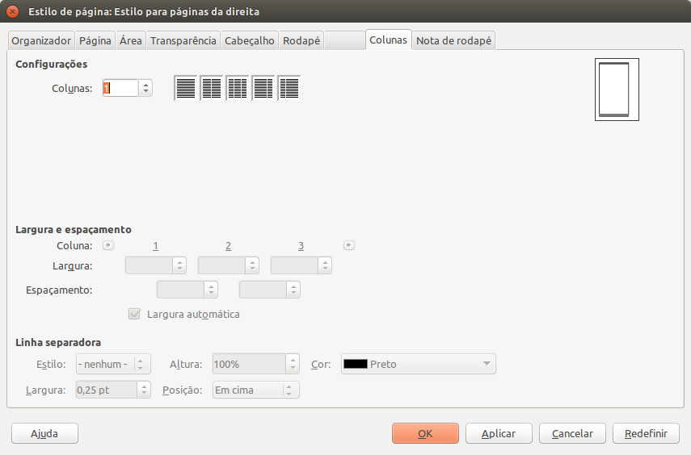Click the left arrow beside Coluna numbers

point(108,245)
